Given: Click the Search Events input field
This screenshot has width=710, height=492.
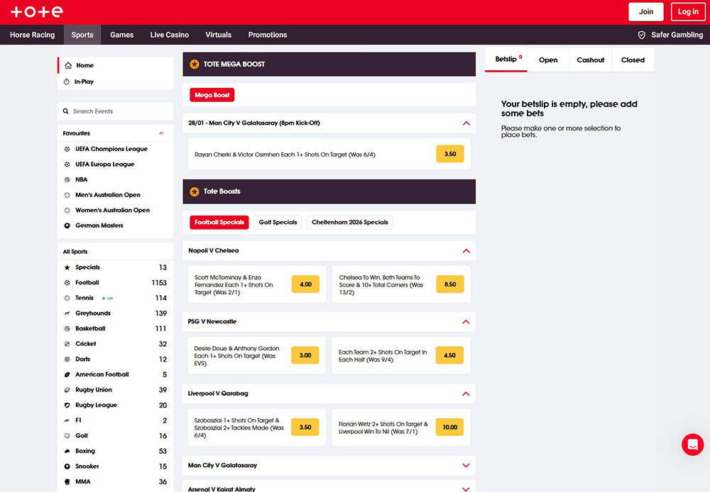Looking at the screenshot, I should (x=117, y=111).
